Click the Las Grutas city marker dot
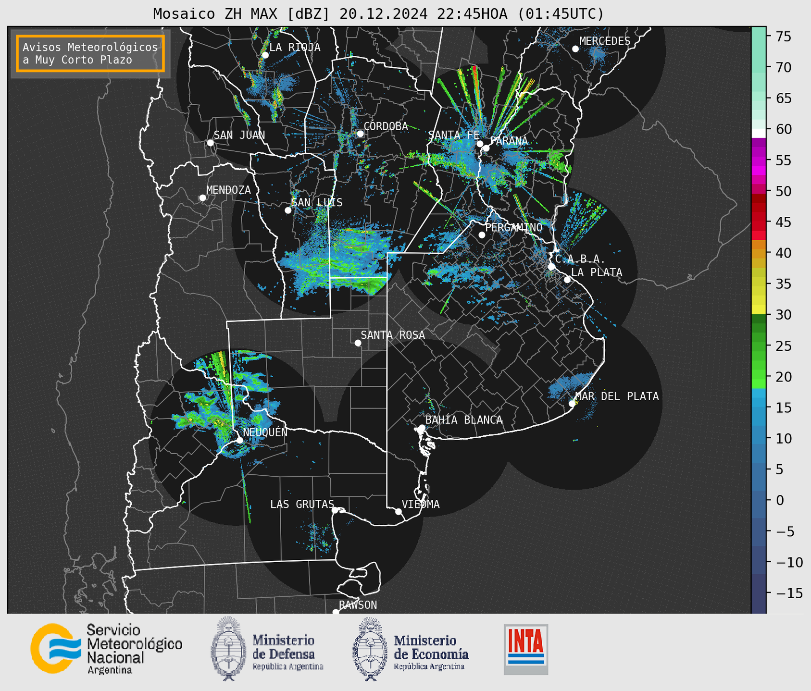The image size is (811, 691). click(335, 510)
